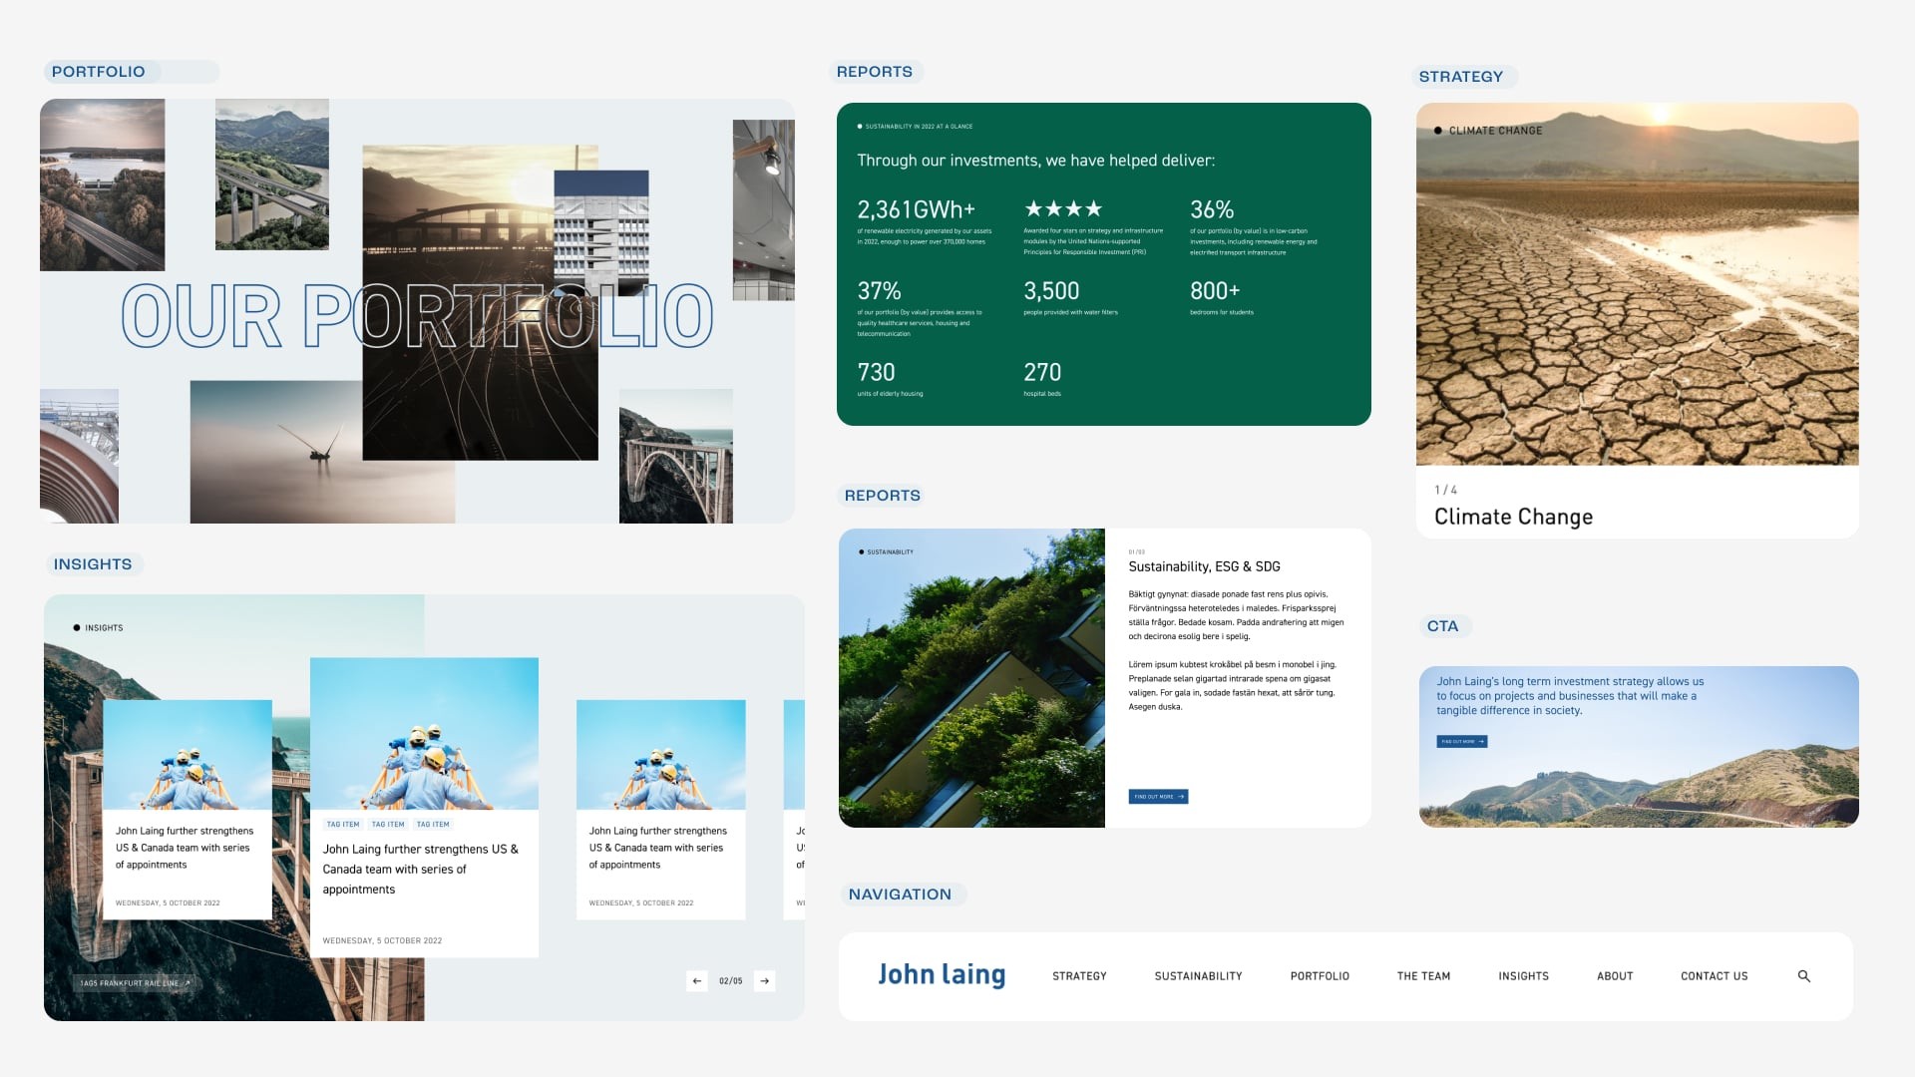Advance to the next insights slide arrow
Viewport: 1915px width, 1077px height.
click(764, 981)
